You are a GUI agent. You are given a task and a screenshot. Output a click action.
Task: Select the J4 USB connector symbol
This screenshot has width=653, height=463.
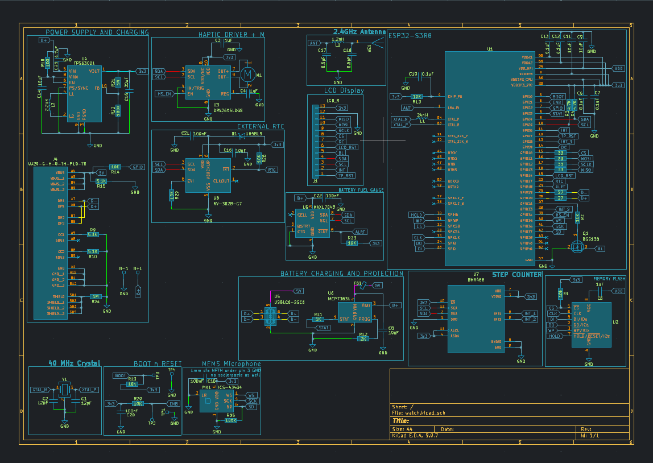[x=51, y=243]
